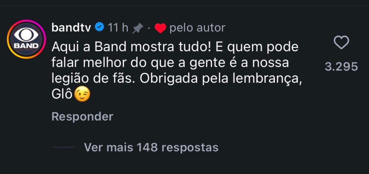Click the line left of 'Ver mais'
This screenshot has height=174, width=369.
[64, 147]
